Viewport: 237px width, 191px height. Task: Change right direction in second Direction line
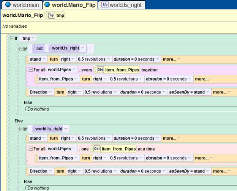pyautogui.click(x=74, y=171)
